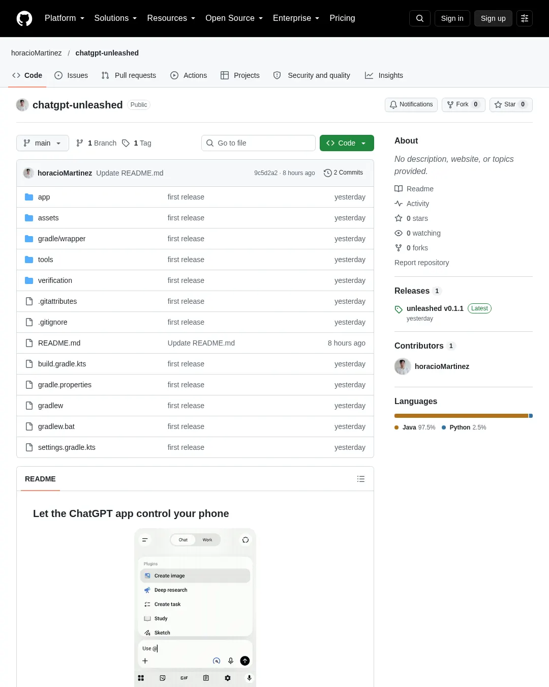Switch to the Projects tab
Viewport: 549px width, 687px height.
click(240, 75)
